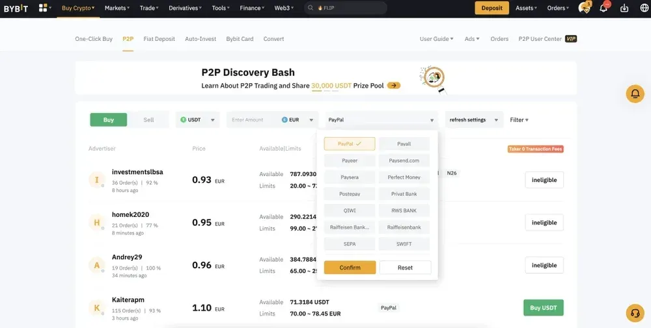Open the Web3 menu
Screen dimensions: 651x328
284,8
